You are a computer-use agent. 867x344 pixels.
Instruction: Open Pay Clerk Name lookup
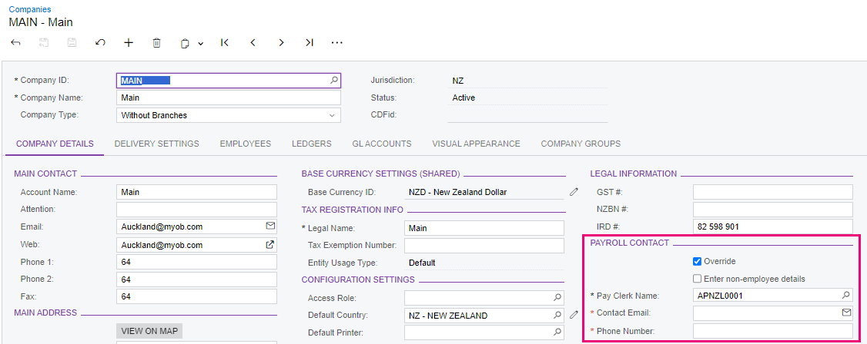pyautogui.click(x=845, y=295)
